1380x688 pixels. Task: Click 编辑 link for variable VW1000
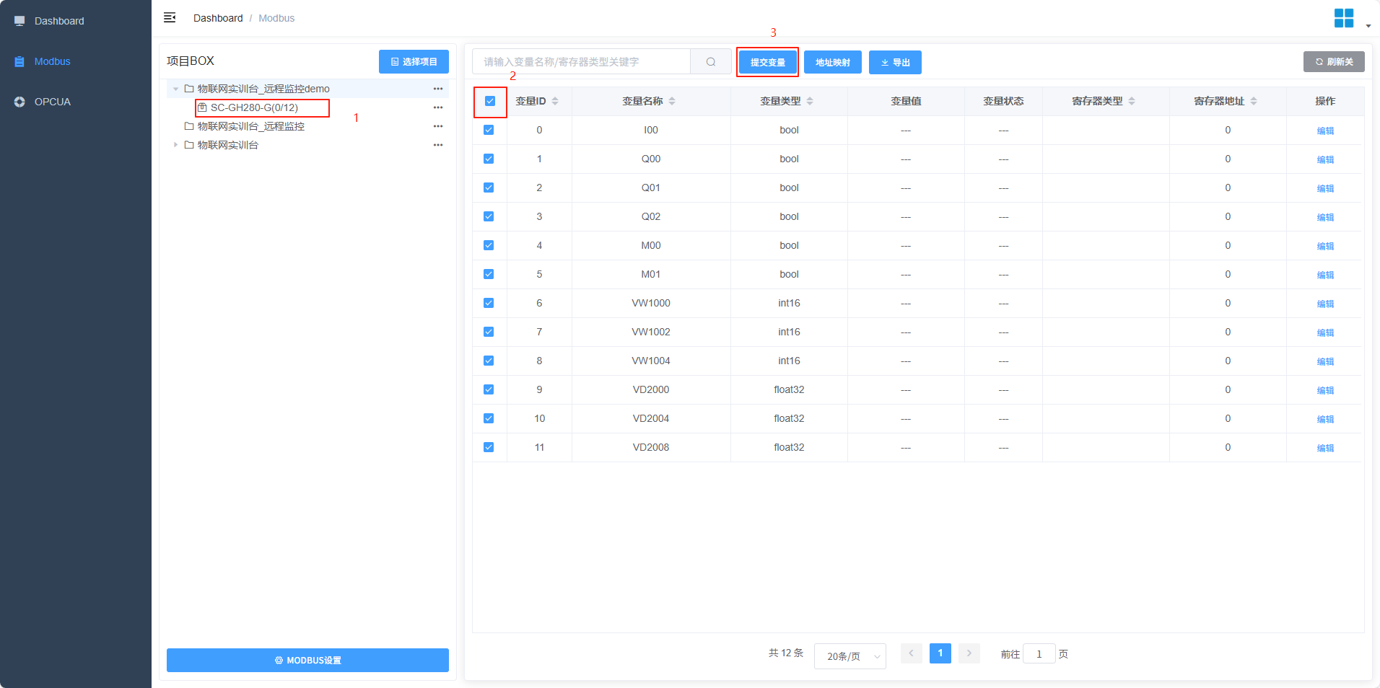pos(1324,304)
